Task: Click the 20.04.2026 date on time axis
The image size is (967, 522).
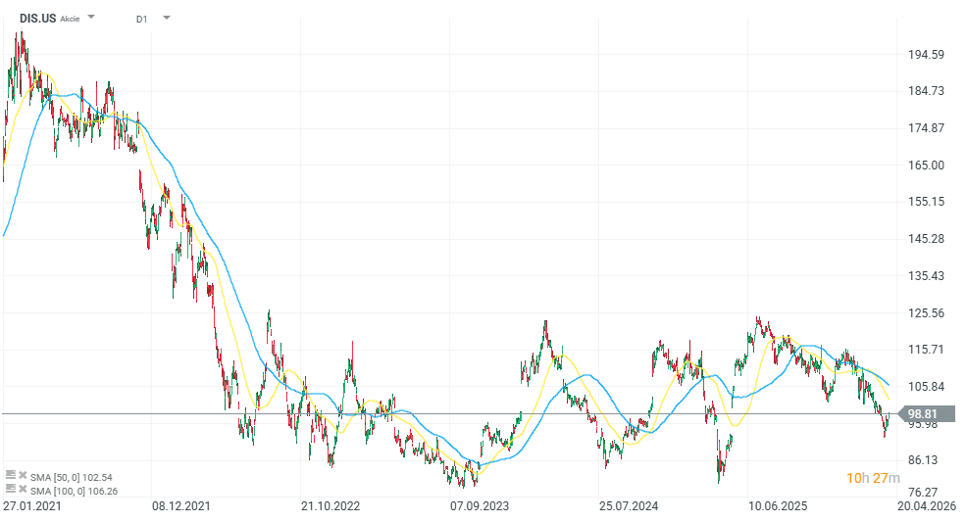Action: (x=926, y=507)
